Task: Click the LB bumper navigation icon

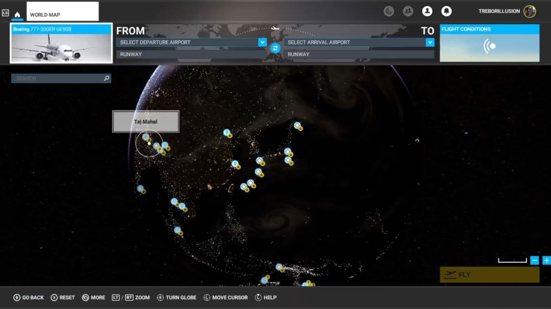Action: pos(5,13)
